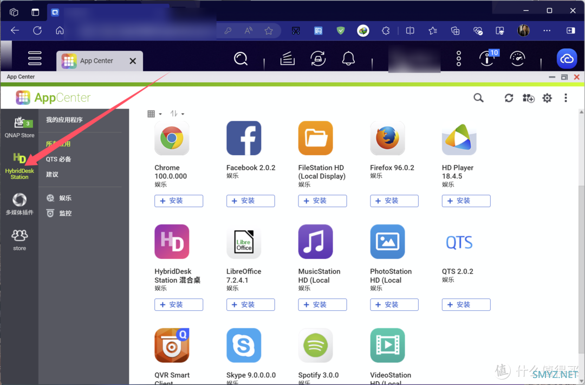
Task: Open the notifications bell
Action: 348,58
